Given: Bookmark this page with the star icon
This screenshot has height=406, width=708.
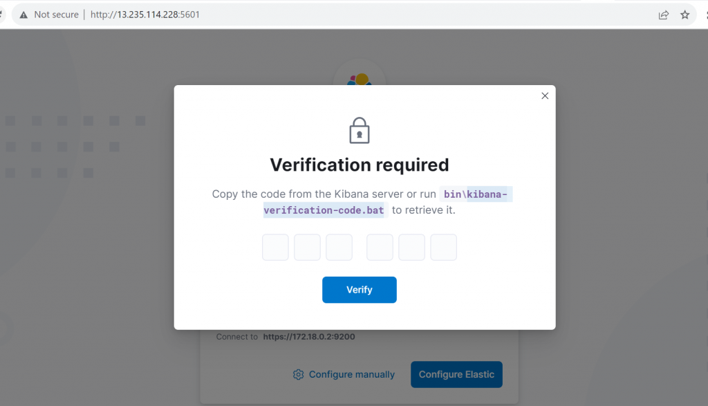Looking at the screenshot, I should click(x=685, y=15).
